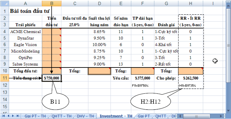Screen dimensions: 231x119
Task: Click the orange total cell D10
Action: [100, 71]
